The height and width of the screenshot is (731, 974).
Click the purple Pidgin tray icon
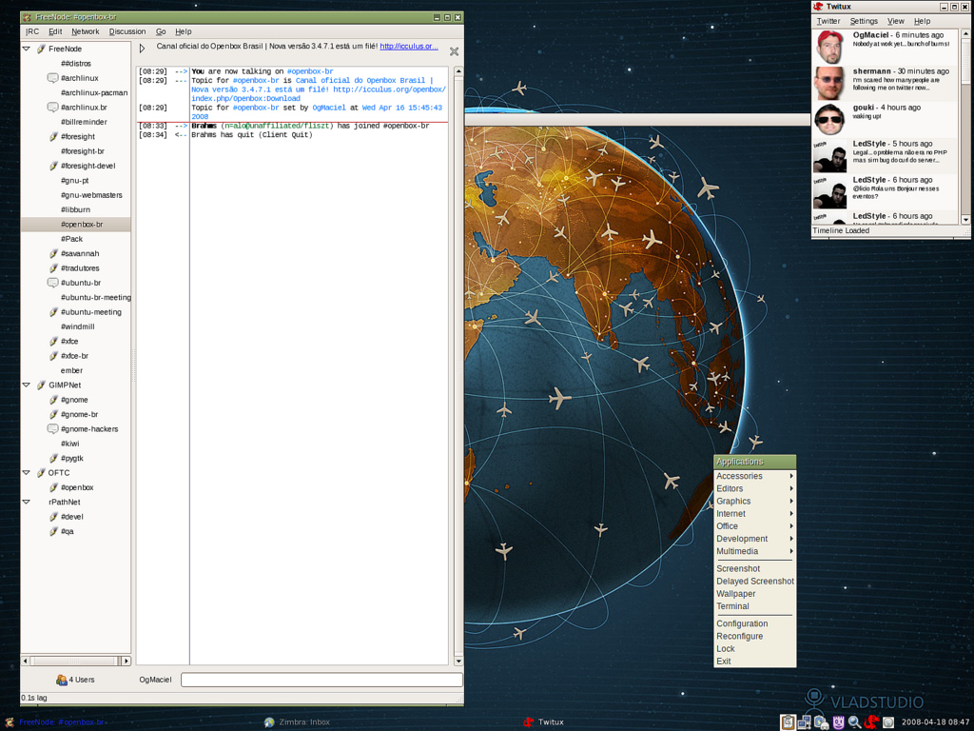pos(838,722)
